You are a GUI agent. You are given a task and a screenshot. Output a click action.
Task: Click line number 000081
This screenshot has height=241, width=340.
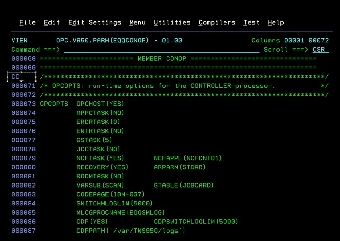(23, 177)
